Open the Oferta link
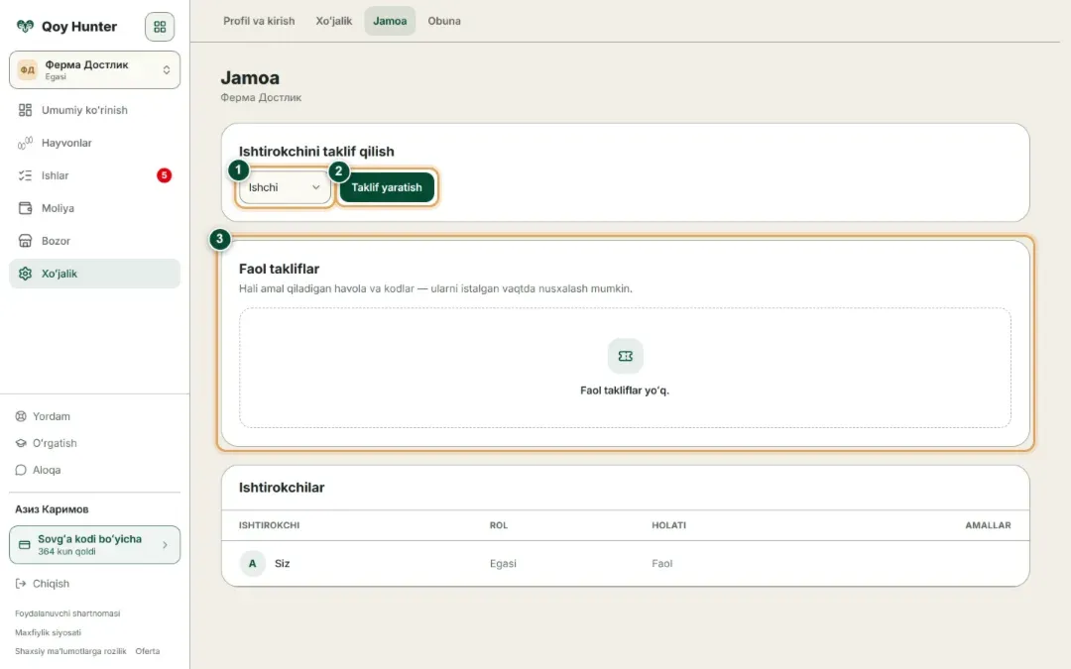 tap(148, 651)
